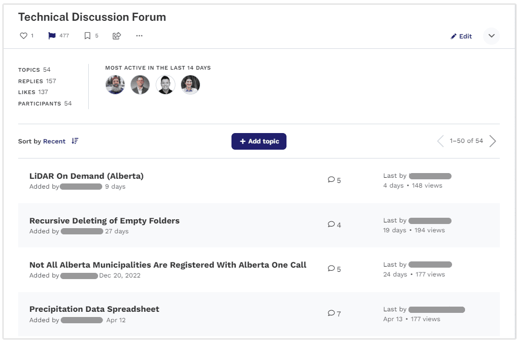This screenshot has width=519, height=343.
Task: Open Precipitation Data Spreadsheet topic
Action: coord(94,309)
